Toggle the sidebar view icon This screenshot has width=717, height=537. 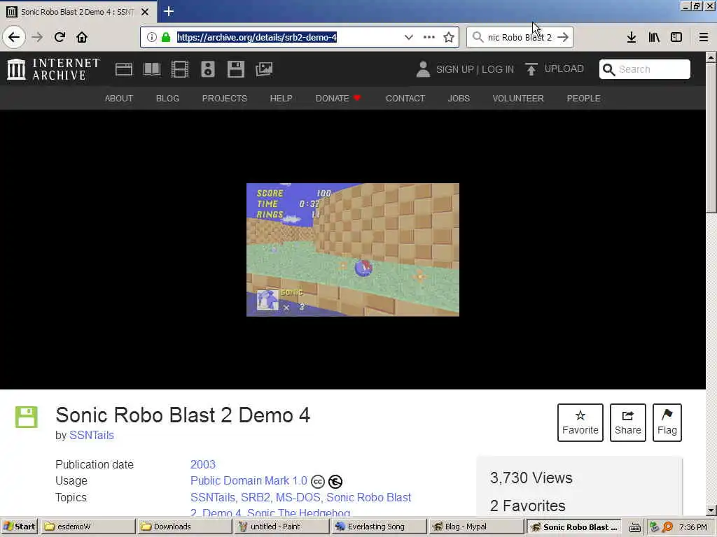click(x=676, y=37)
